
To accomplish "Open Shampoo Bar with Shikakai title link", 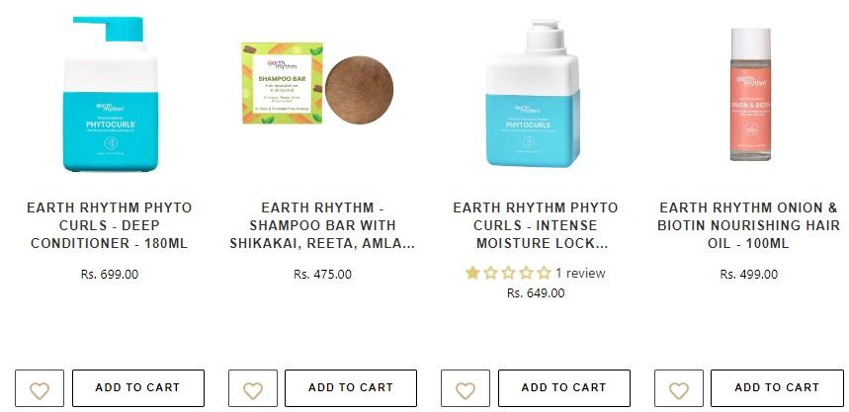I will [x=322, y=225].
